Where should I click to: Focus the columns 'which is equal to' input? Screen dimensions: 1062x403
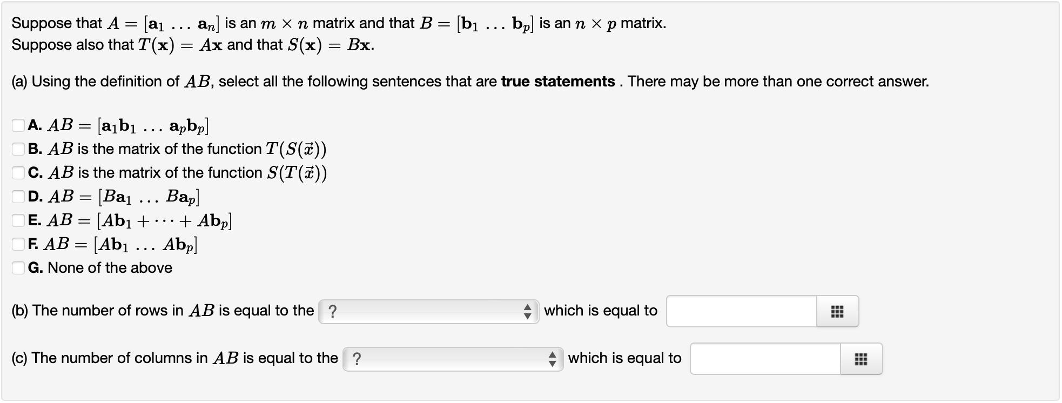[x=765, y=359]
